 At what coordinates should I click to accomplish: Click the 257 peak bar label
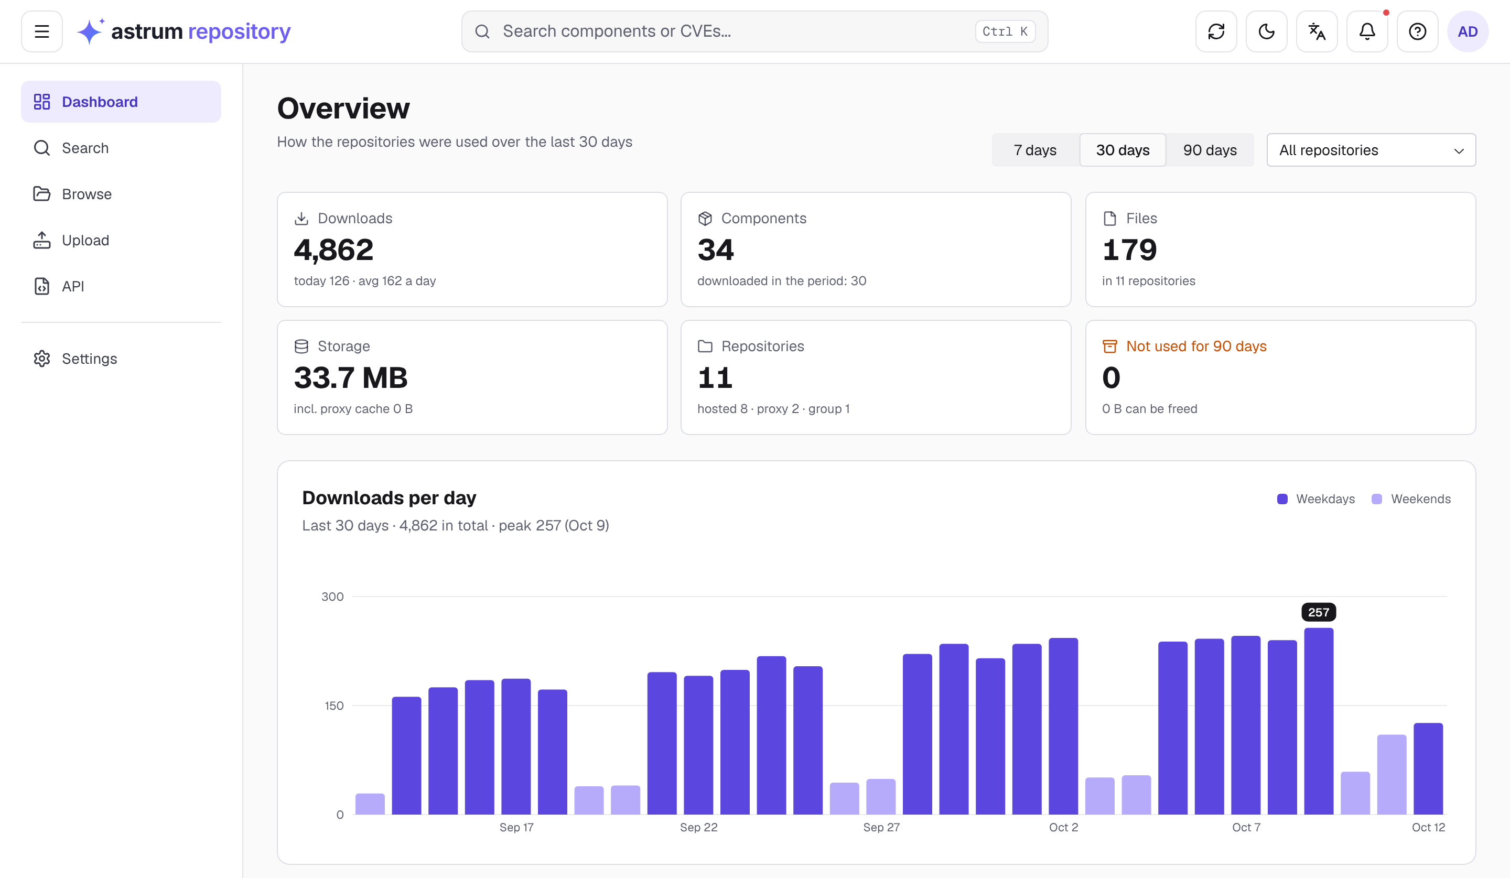1318,612
